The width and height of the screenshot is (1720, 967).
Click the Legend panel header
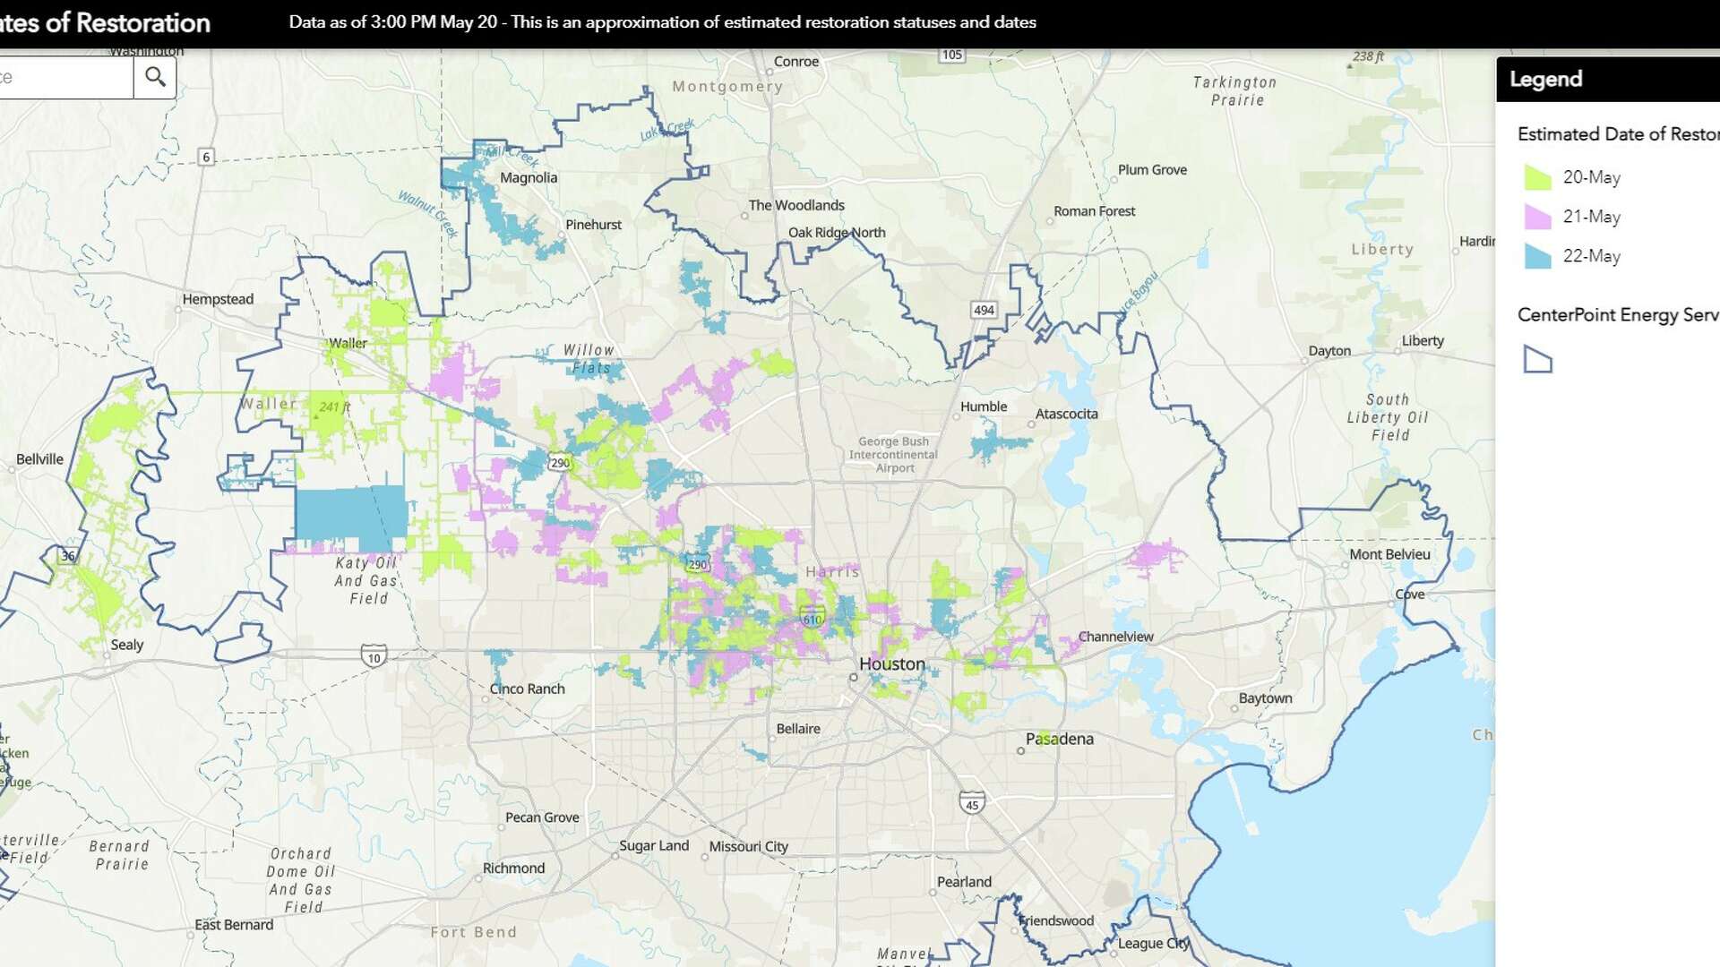click(x=1550, y=79)
